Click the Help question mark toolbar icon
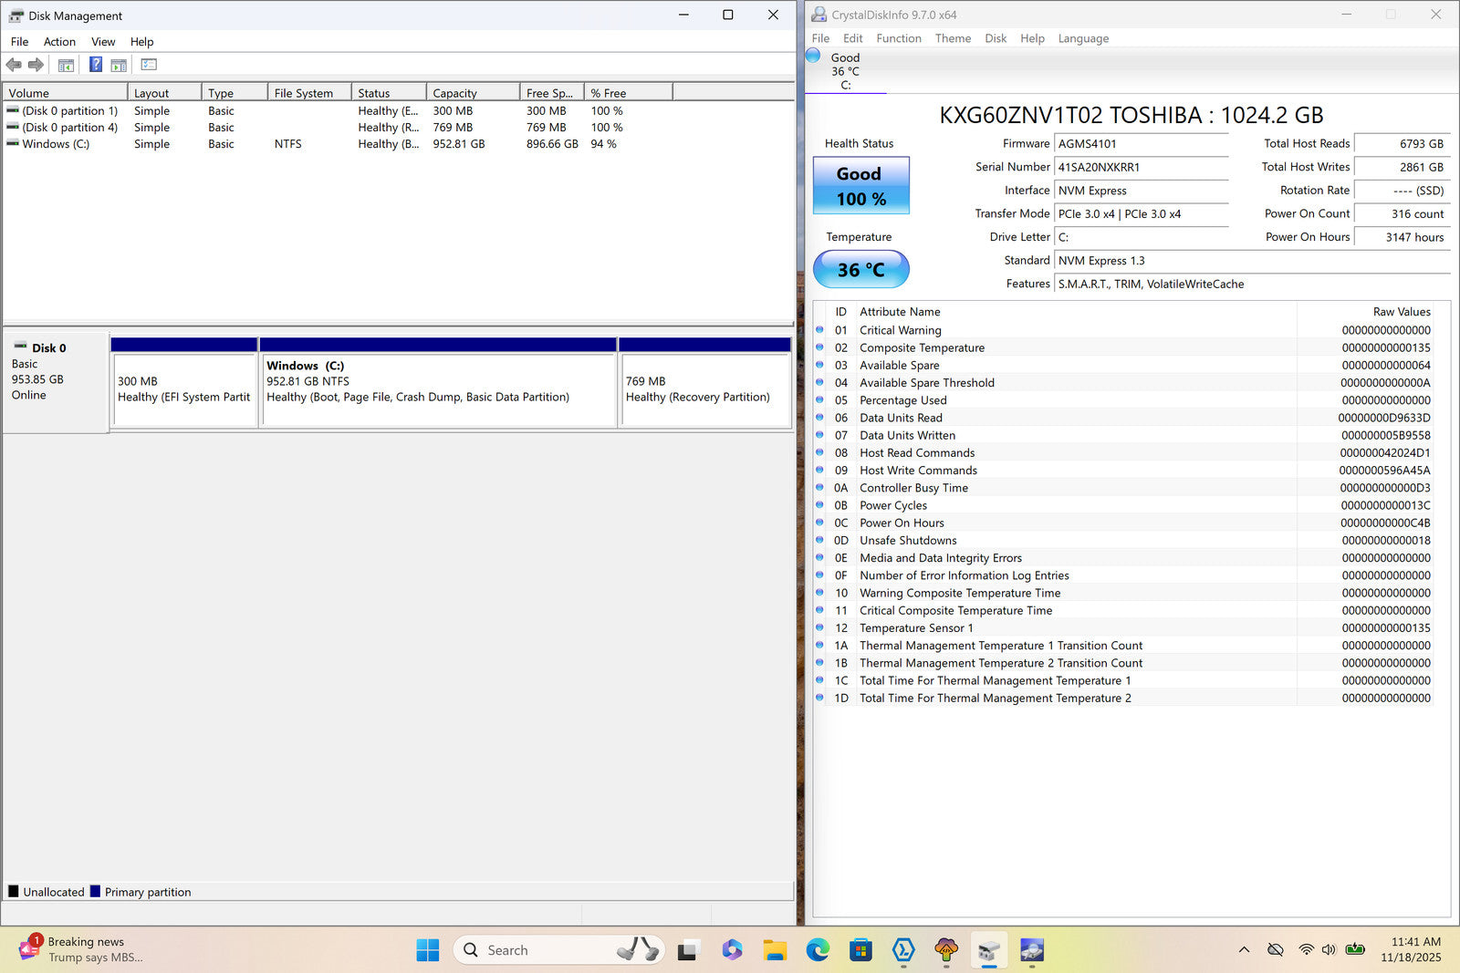The image size is (1460, 973). point(95,65)
